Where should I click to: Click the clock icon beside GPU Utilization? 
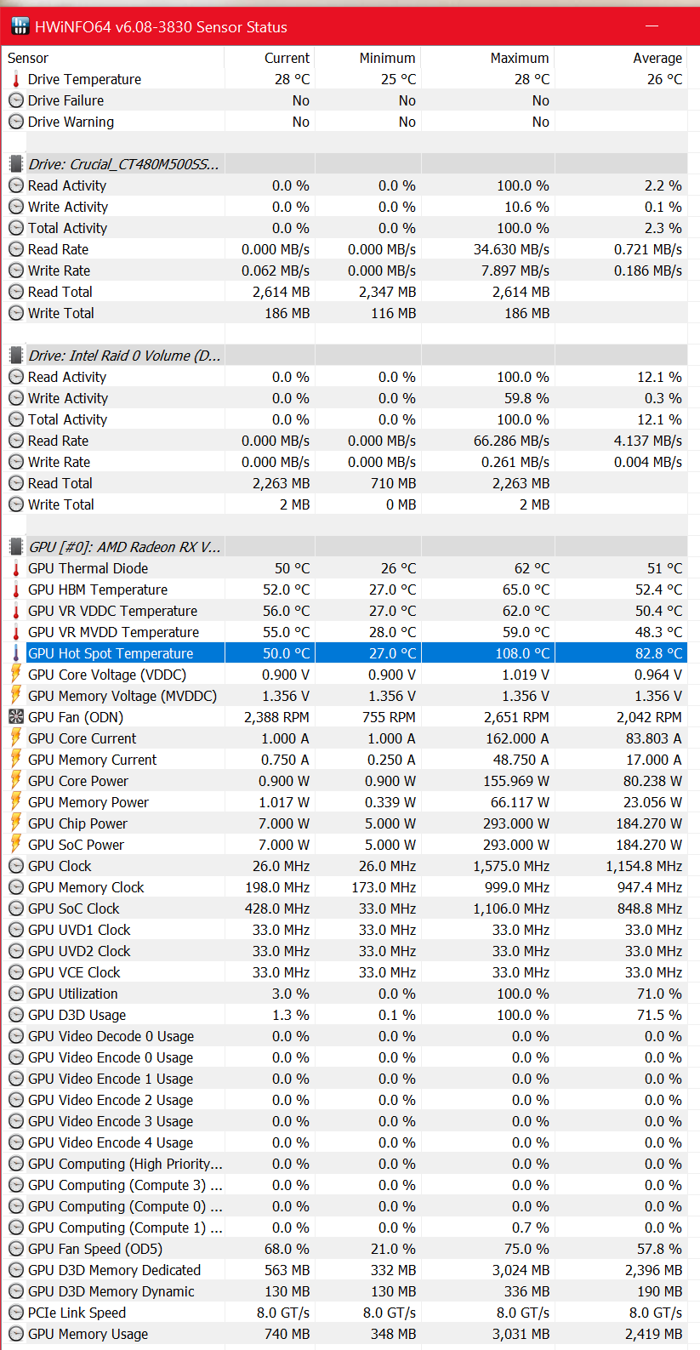pos(16,994)
